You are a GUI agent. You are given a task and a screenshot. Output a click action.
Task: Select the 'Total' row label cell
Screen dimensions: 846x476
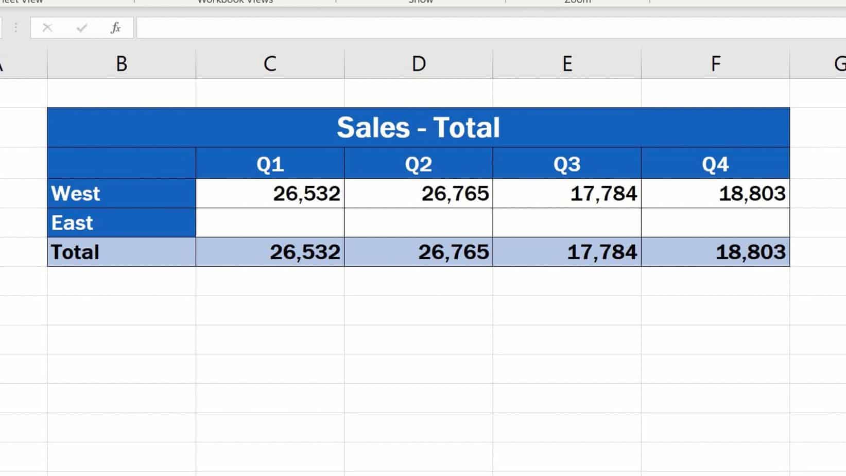(x=122, y=252)
